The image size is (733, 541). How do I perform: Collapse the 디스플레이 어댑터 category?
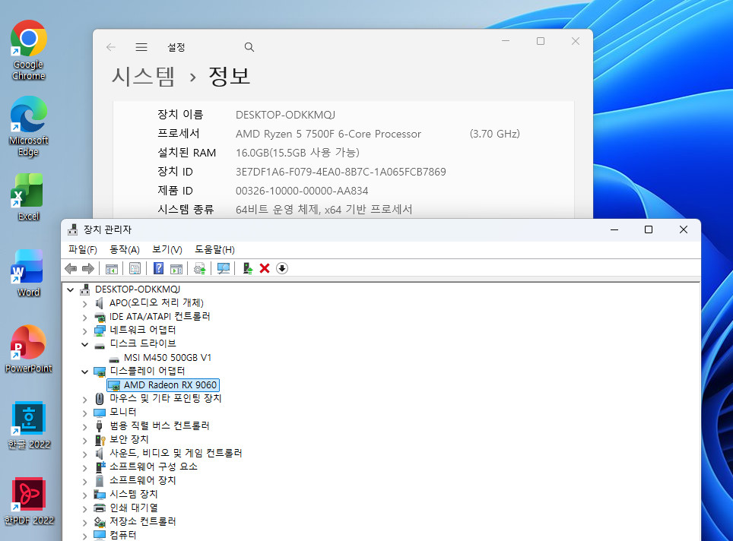(84, 371)
